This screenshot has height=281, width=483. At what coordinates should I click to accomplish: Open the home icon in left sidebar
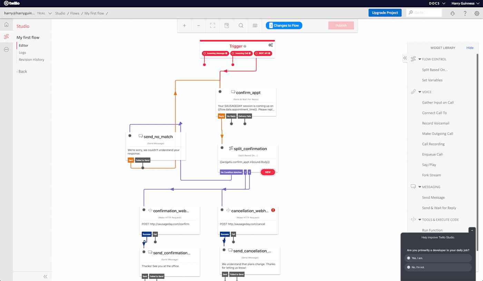(6, 24)
